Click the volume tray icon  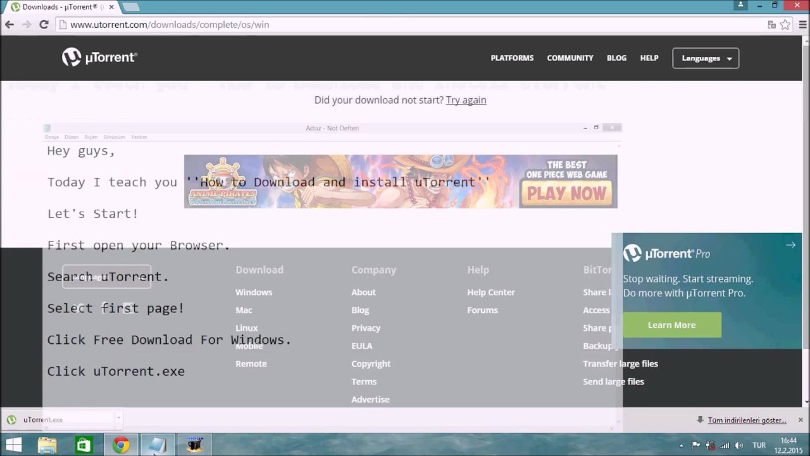pyautogui.click(x=738, y=446)
